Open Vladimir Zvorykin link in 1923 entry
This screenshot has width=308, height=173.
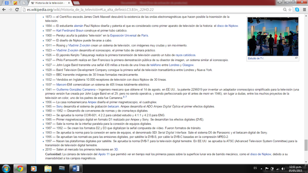[x=67, y=50]
